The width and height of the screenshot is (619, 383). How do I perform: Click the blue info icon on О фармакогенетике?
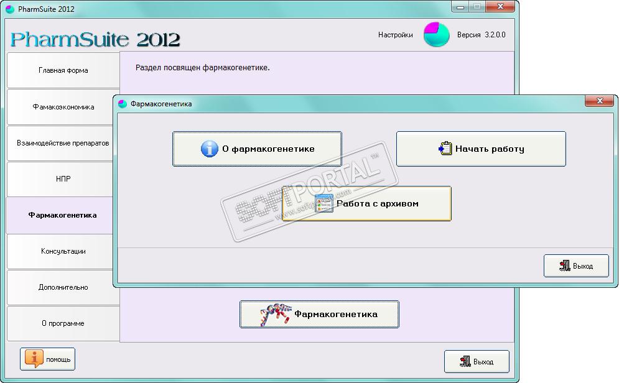[209, 149]
